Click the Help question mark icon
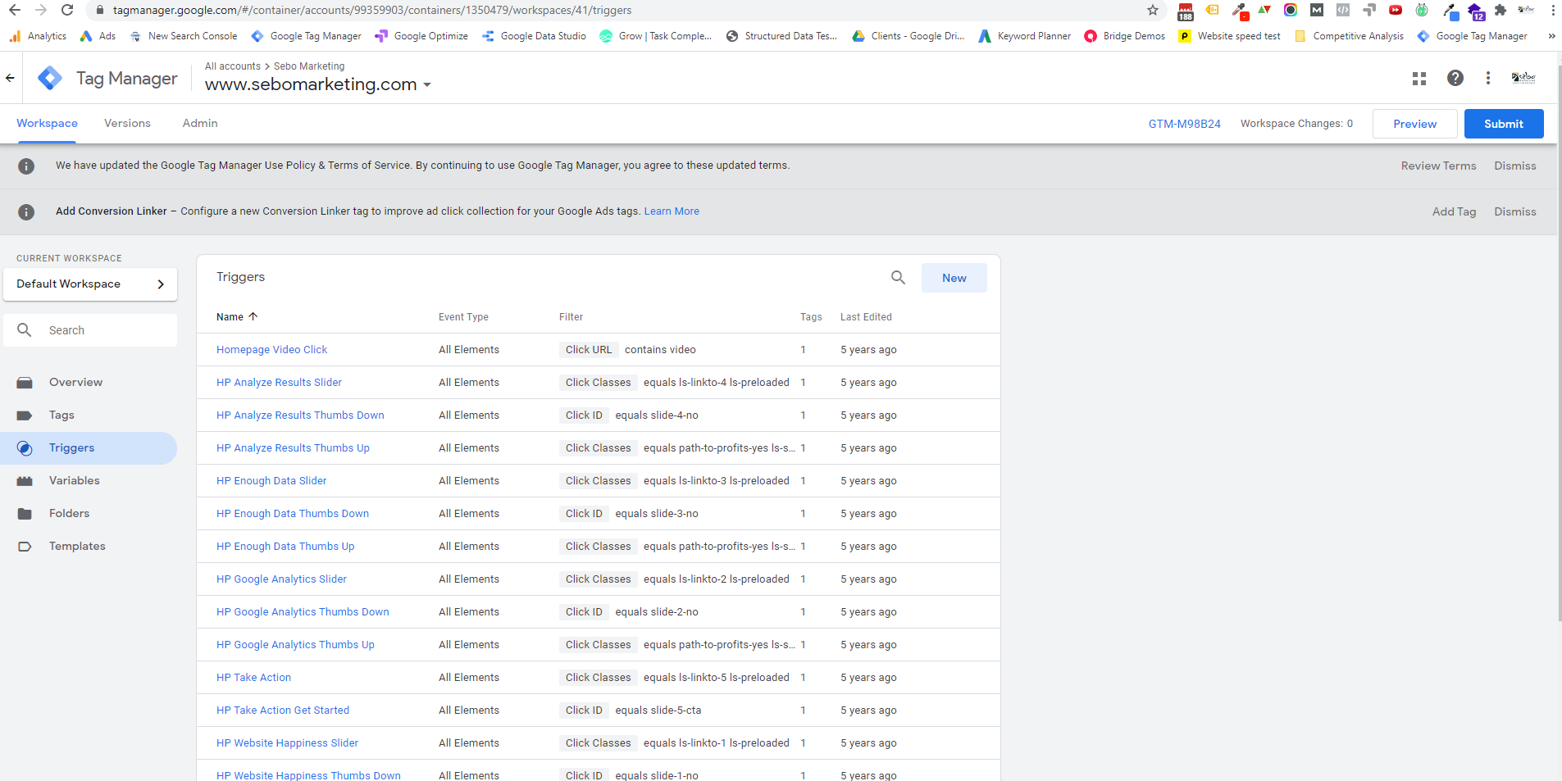Viewport: 1562px width, 781px height. click(x=1455, y=78)
